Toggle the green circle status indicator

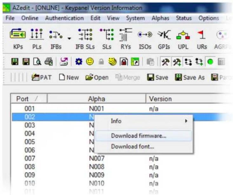pyautogui.click(x=210, y=62)
